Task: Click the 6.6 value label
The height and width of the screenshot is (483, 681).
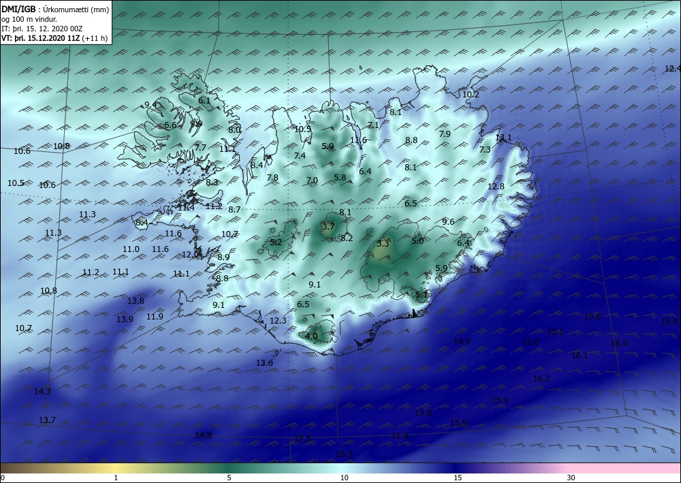Action: (170, 125)
